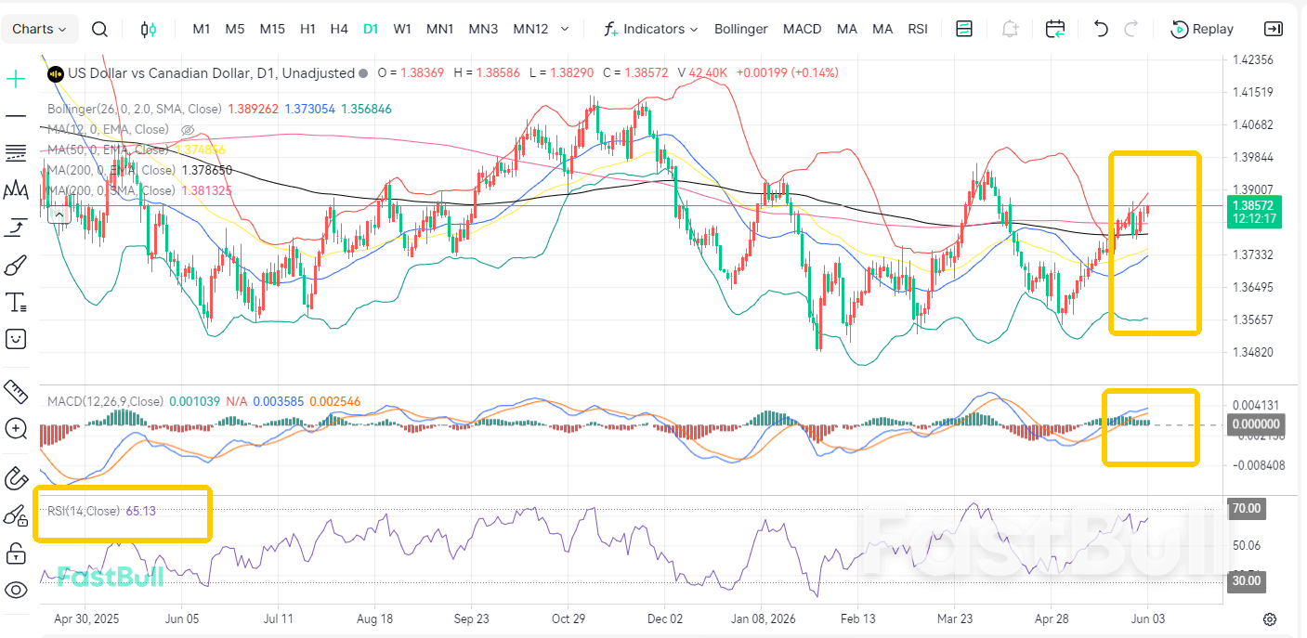Open the Fibonacci retracement lines tool
This screenshot has height=638, width=1307.
pyautogui.click(x=16, y=152)
